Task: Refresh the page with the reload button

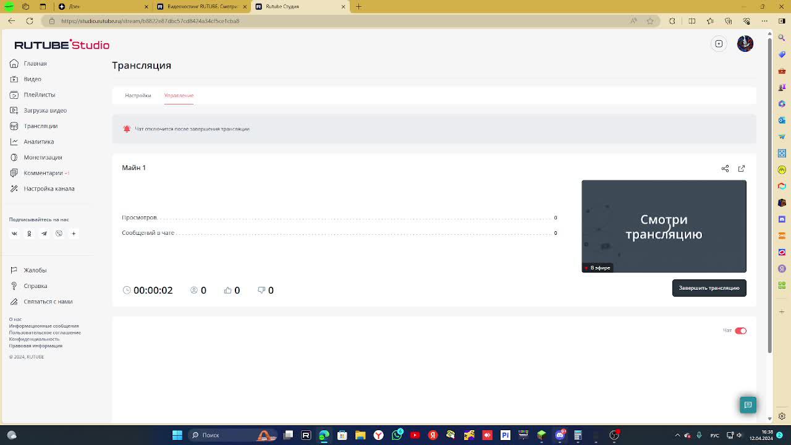Action: pyautogui.click(x=29, y=21)
